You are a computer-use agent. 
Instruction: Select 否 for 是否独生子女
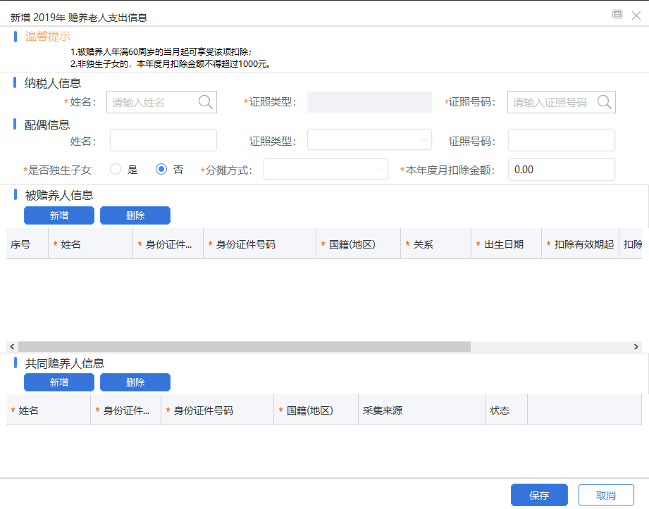161,169
